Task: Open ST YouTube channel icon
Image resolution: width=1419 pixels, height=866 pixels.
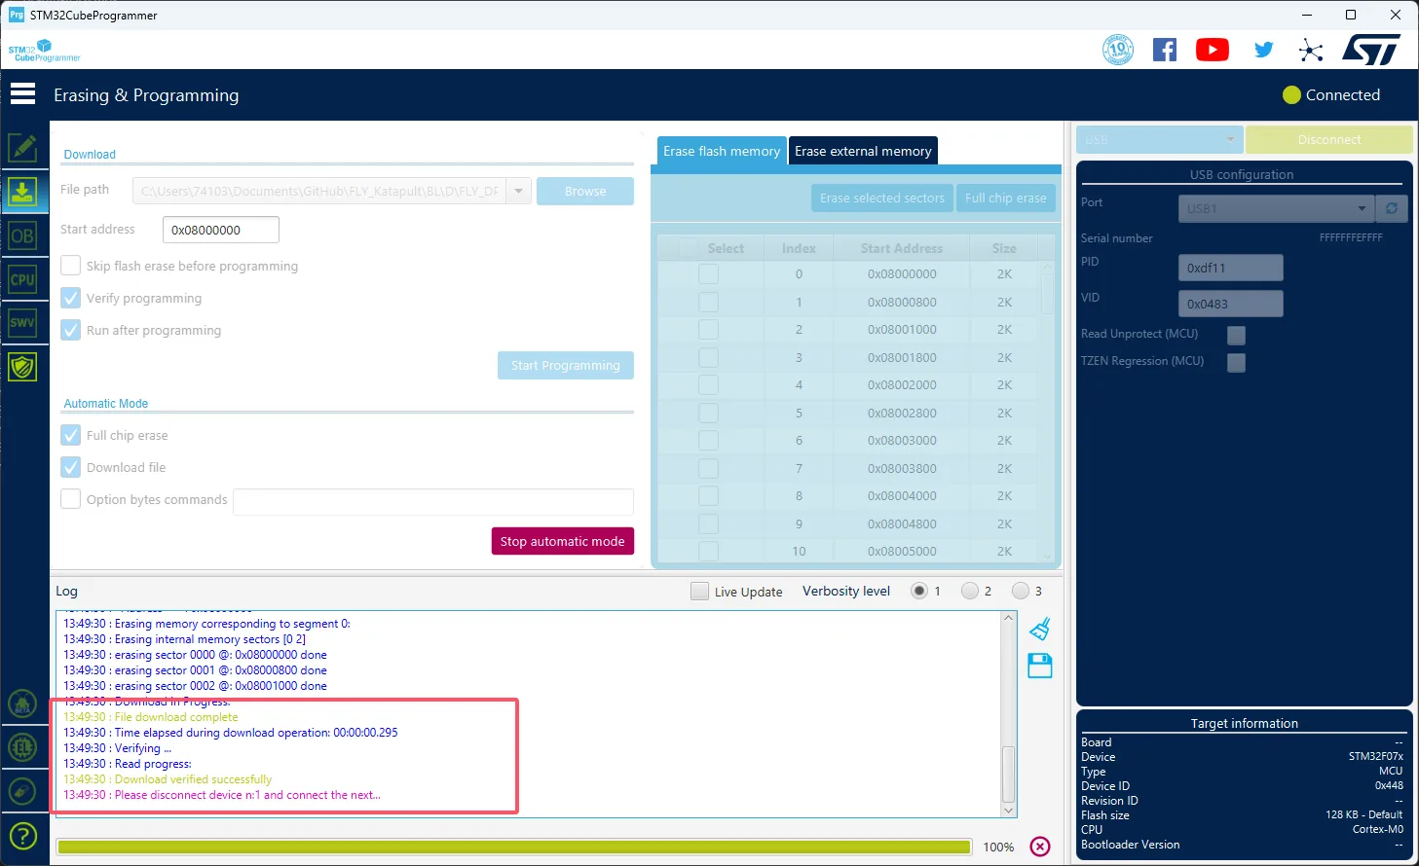Action: coord(1212,51)
